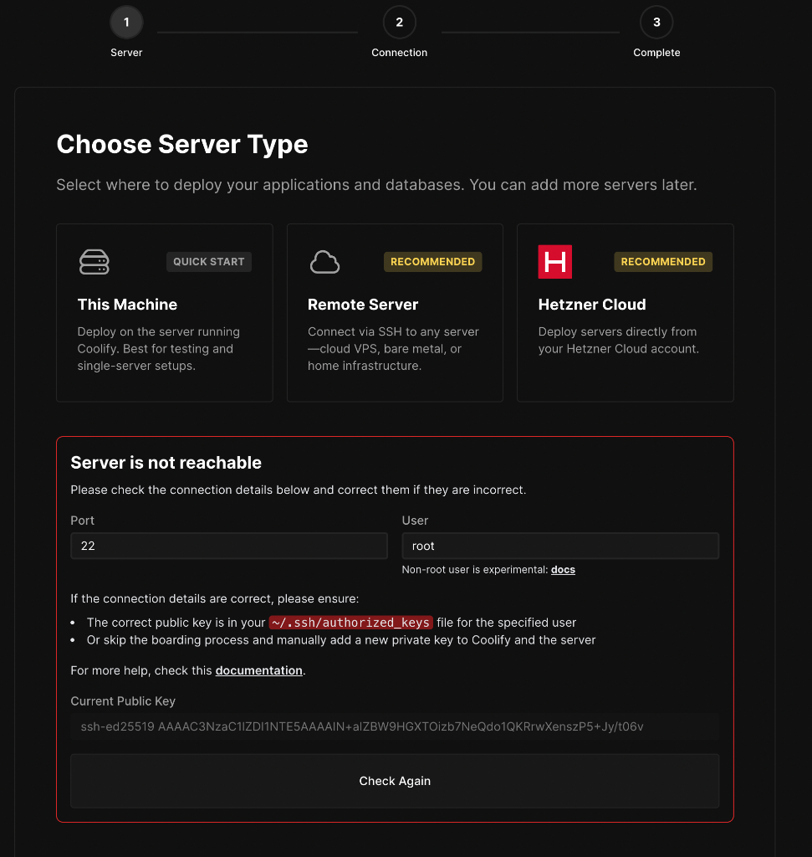Select the Complete step label
This screenshot has width=812, height=857.
coord(656,52)
